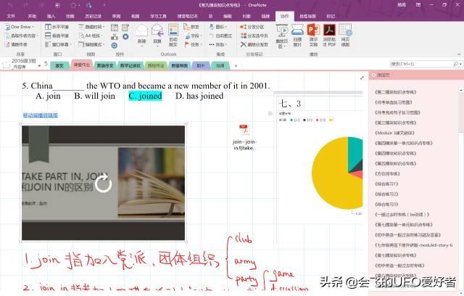The height and width of the screenshot is (296, 464).
Task: Open page 《综合练习3》
Action: pyautogui.click(x=386, y=205)
